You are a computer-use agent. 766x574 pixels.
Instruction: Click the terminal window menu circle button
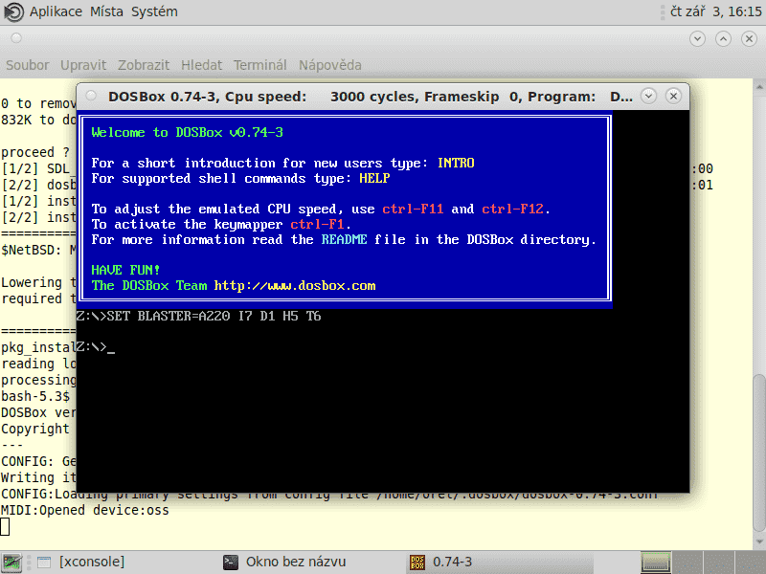coord(16,38)
